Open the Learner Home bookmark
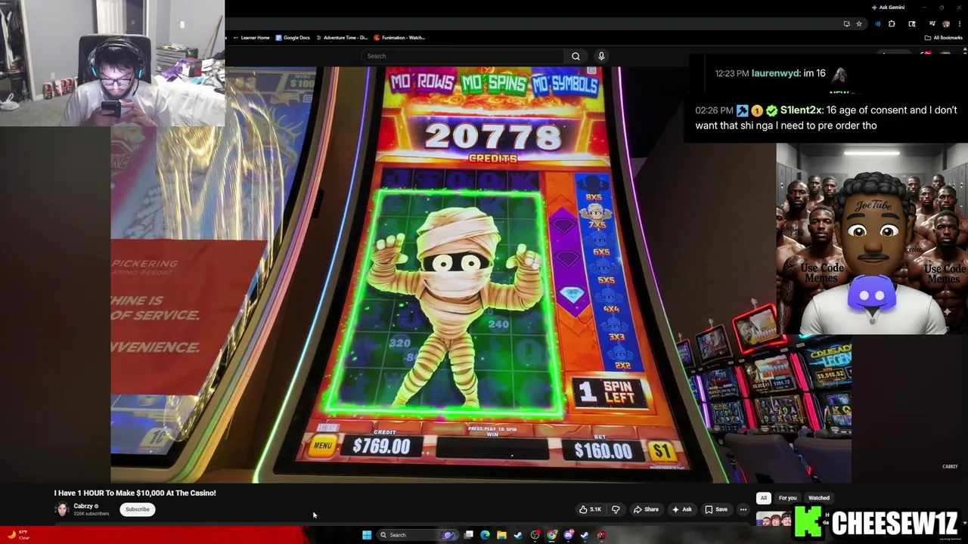Screen dimensions: 968x544 tap(252, 38)
